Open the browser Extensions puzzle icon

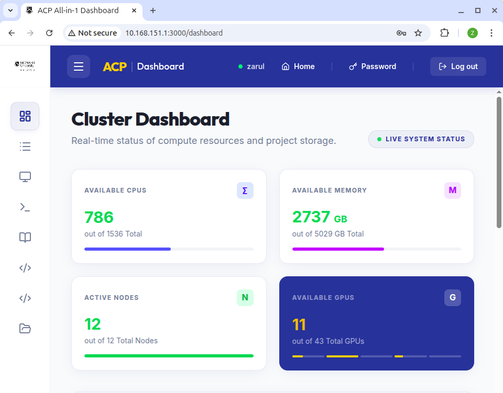444,33
